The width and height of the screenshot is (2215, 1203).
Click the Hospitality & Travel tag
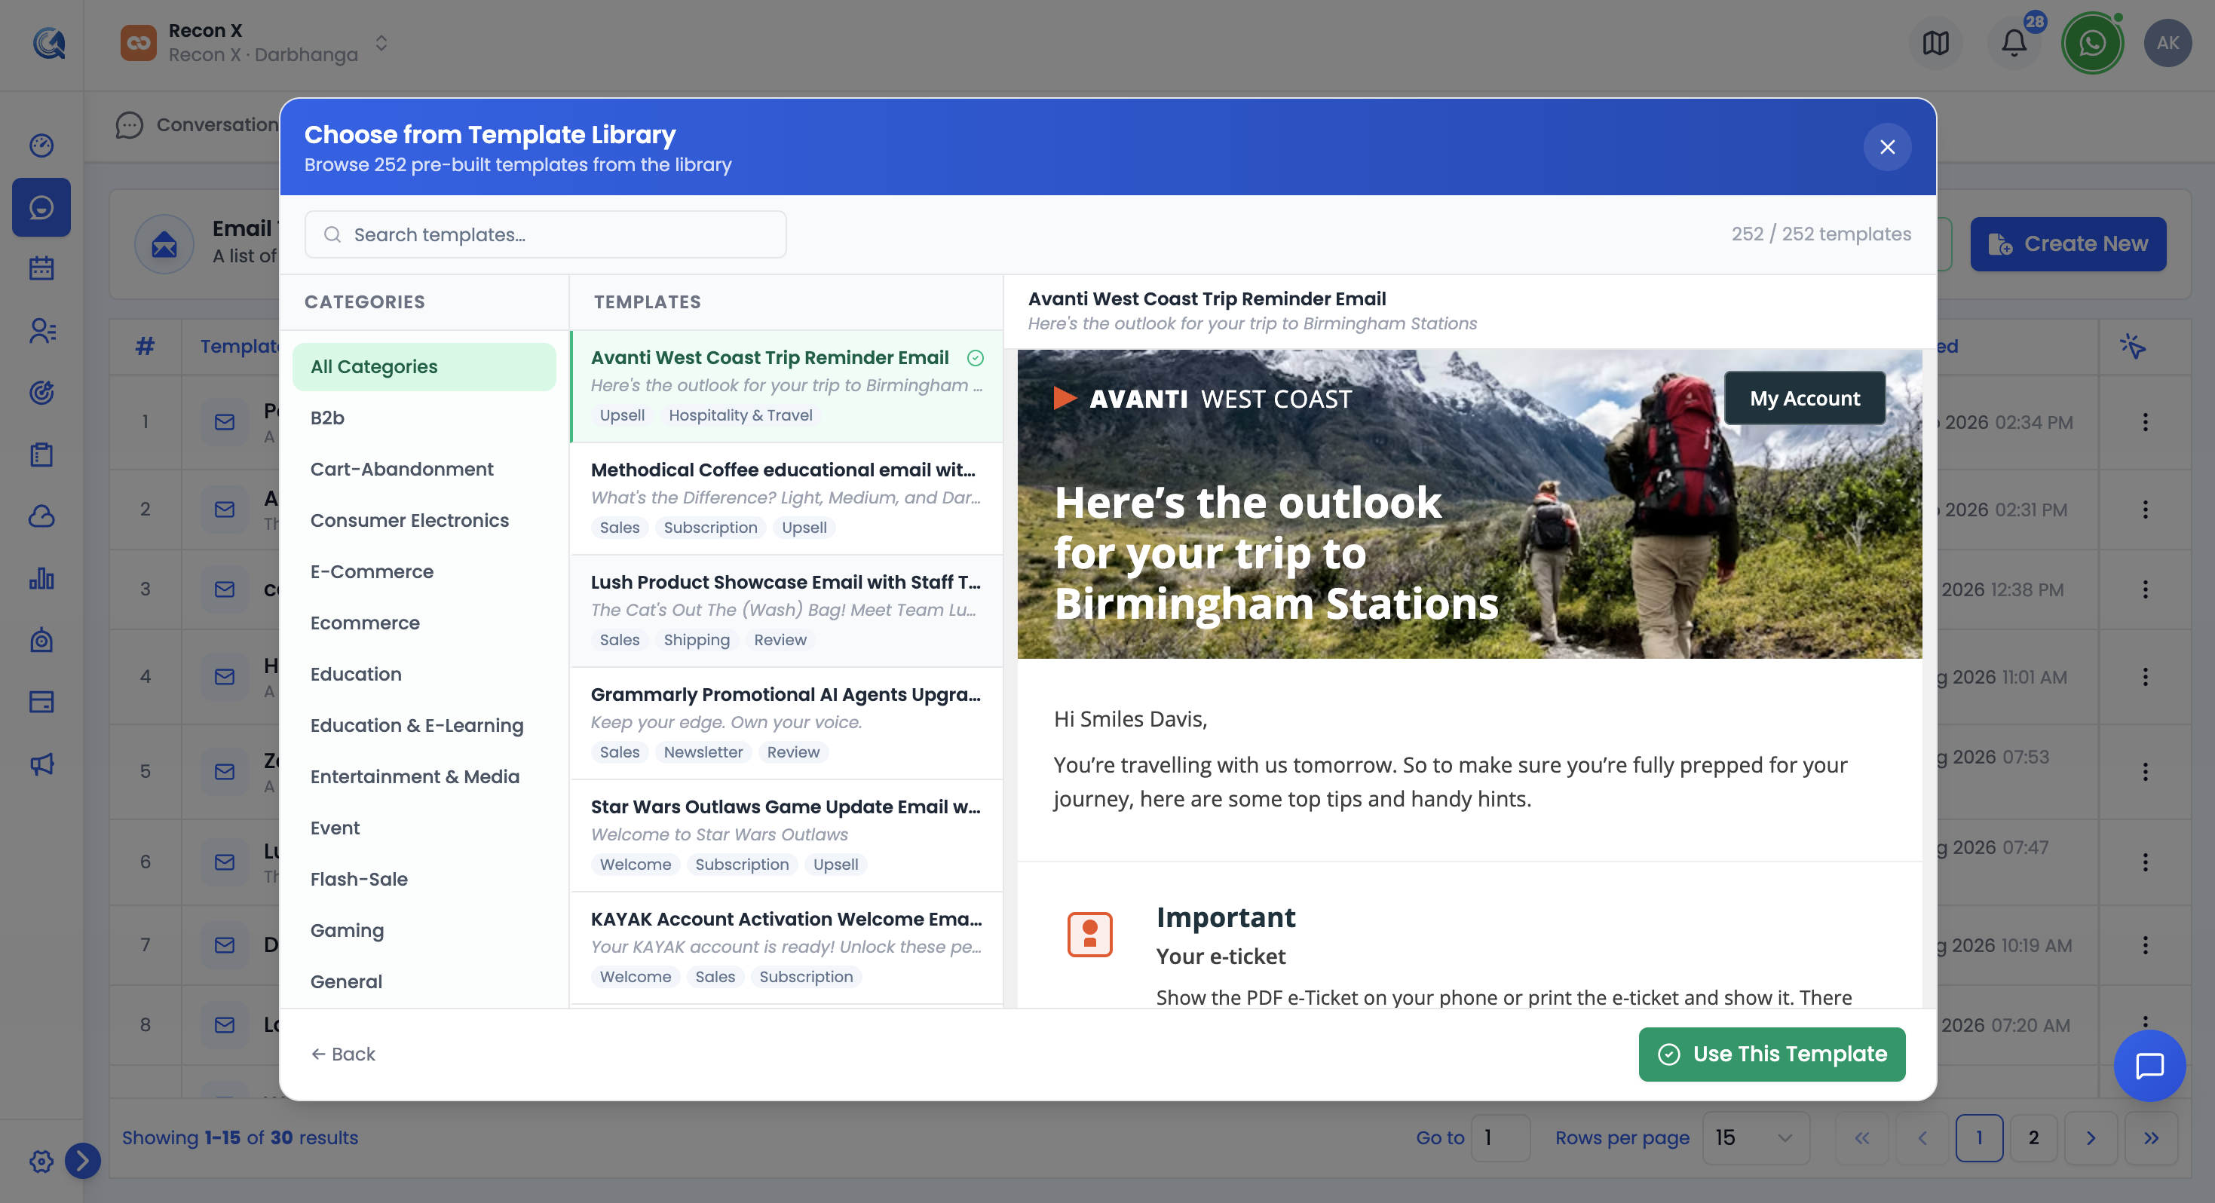point(740,415)
